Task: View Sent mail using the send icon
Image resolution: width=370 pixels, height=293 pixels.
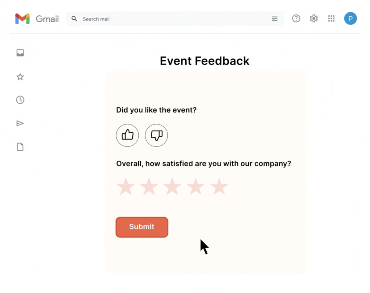Action: pos(20,123)
